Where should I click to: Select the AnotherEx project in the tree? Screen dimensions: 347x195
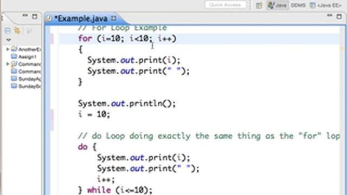point(26,49)
